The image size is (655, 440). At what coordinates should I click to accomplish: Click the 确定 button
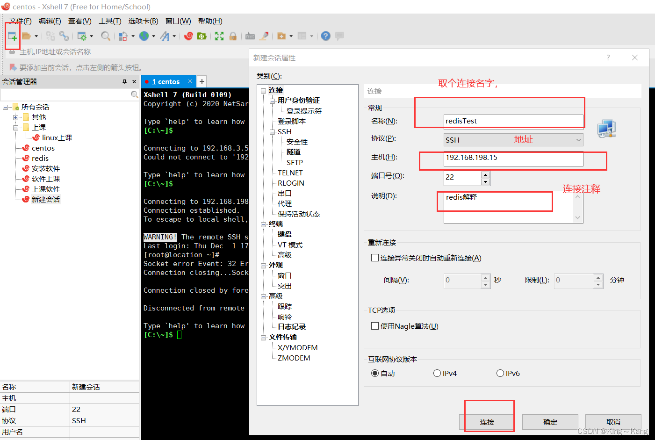point(550,422)
